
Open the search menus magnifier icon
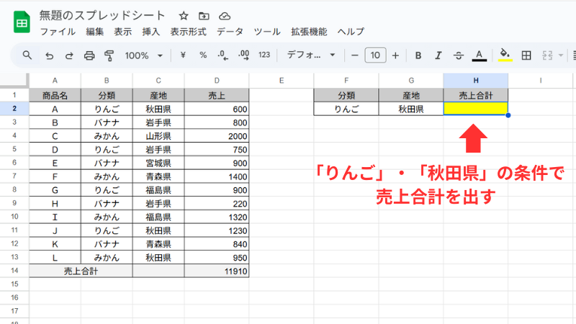tap(27, 55)
